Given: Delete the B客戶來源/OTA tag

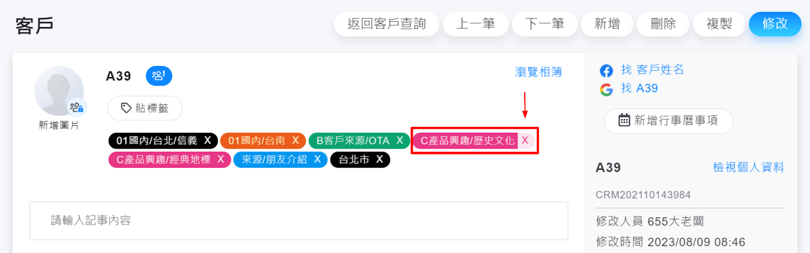Looking at the screenshot, I should click(400, 140).
